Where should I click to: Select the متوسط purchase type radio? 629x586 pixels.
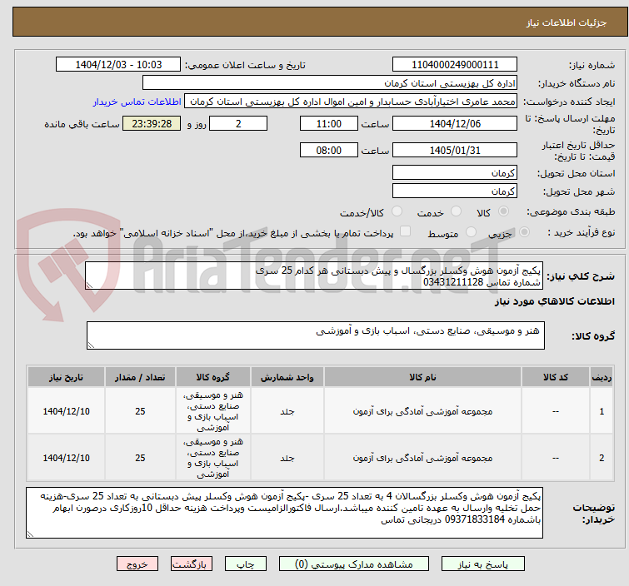[471, 232]
